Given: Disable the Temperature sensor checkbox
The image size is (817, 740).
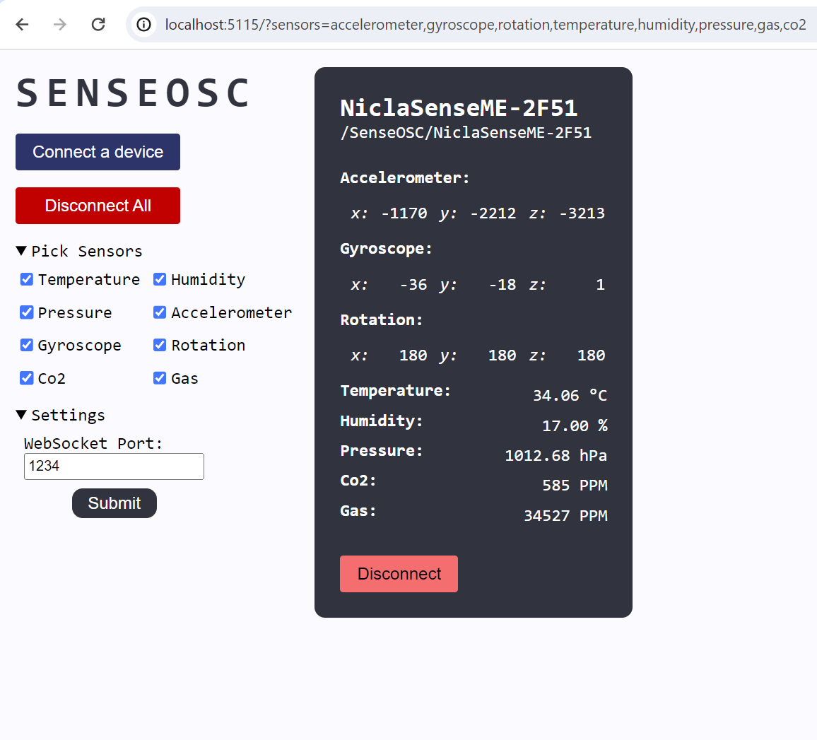Looking at the screenshot, I should (26, 279).
